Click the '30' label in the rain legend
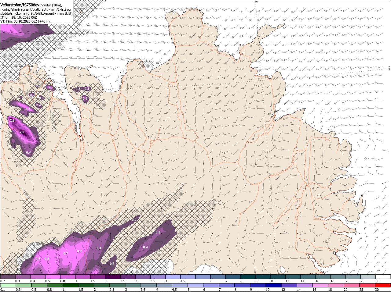 (377, 290)
